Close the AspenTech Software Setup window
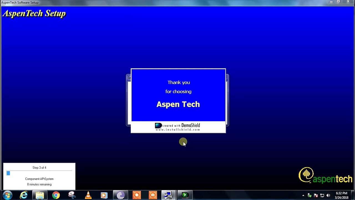Image resolution: width=355 pixels, height=200 pixels. point(348,2)
